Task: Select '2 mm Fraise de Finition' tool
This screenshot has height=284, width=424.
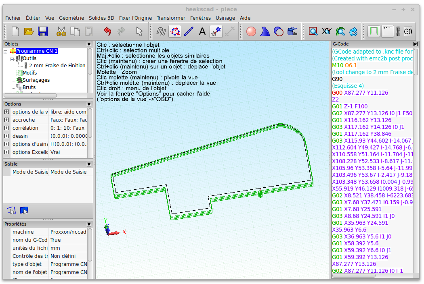Action: 57,66
